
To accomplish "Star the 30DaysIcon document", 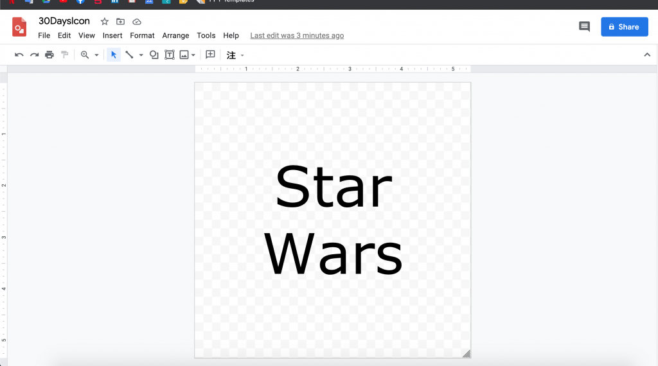I will pos(105,21).
